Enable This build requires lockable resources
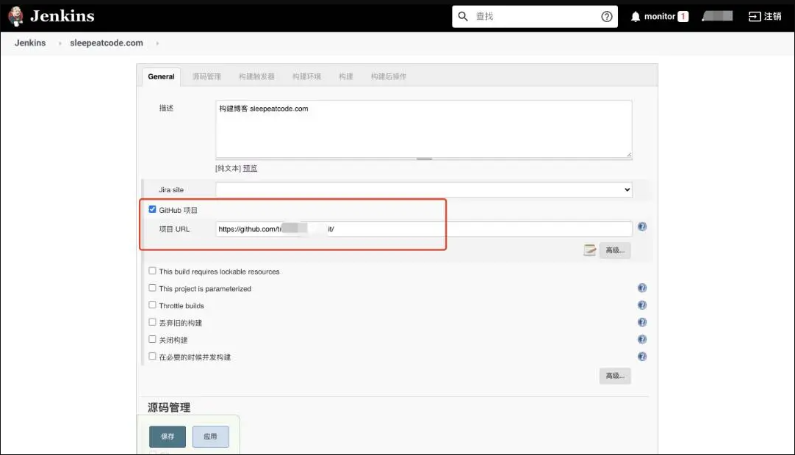This screenshot has width=795, height=455. pos(153,271)
